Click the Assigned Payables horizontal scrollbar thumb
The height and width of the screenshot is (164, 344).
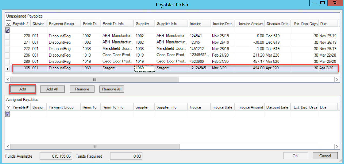click(95, 146)
